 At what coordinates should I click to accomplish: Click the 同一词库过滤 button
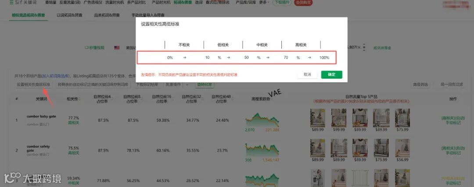pyautogui.click(x=451, y=85)
